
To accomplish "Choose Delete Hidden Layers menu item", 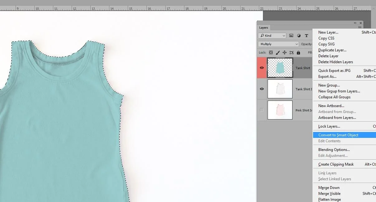I will coord(336,62).
